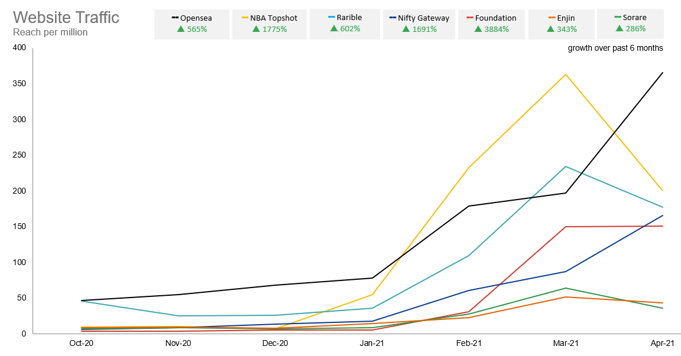Click the Foundation legend card
Image resolution: width=681 pixels, height=356 pixels.
click(x=491, y=25)
